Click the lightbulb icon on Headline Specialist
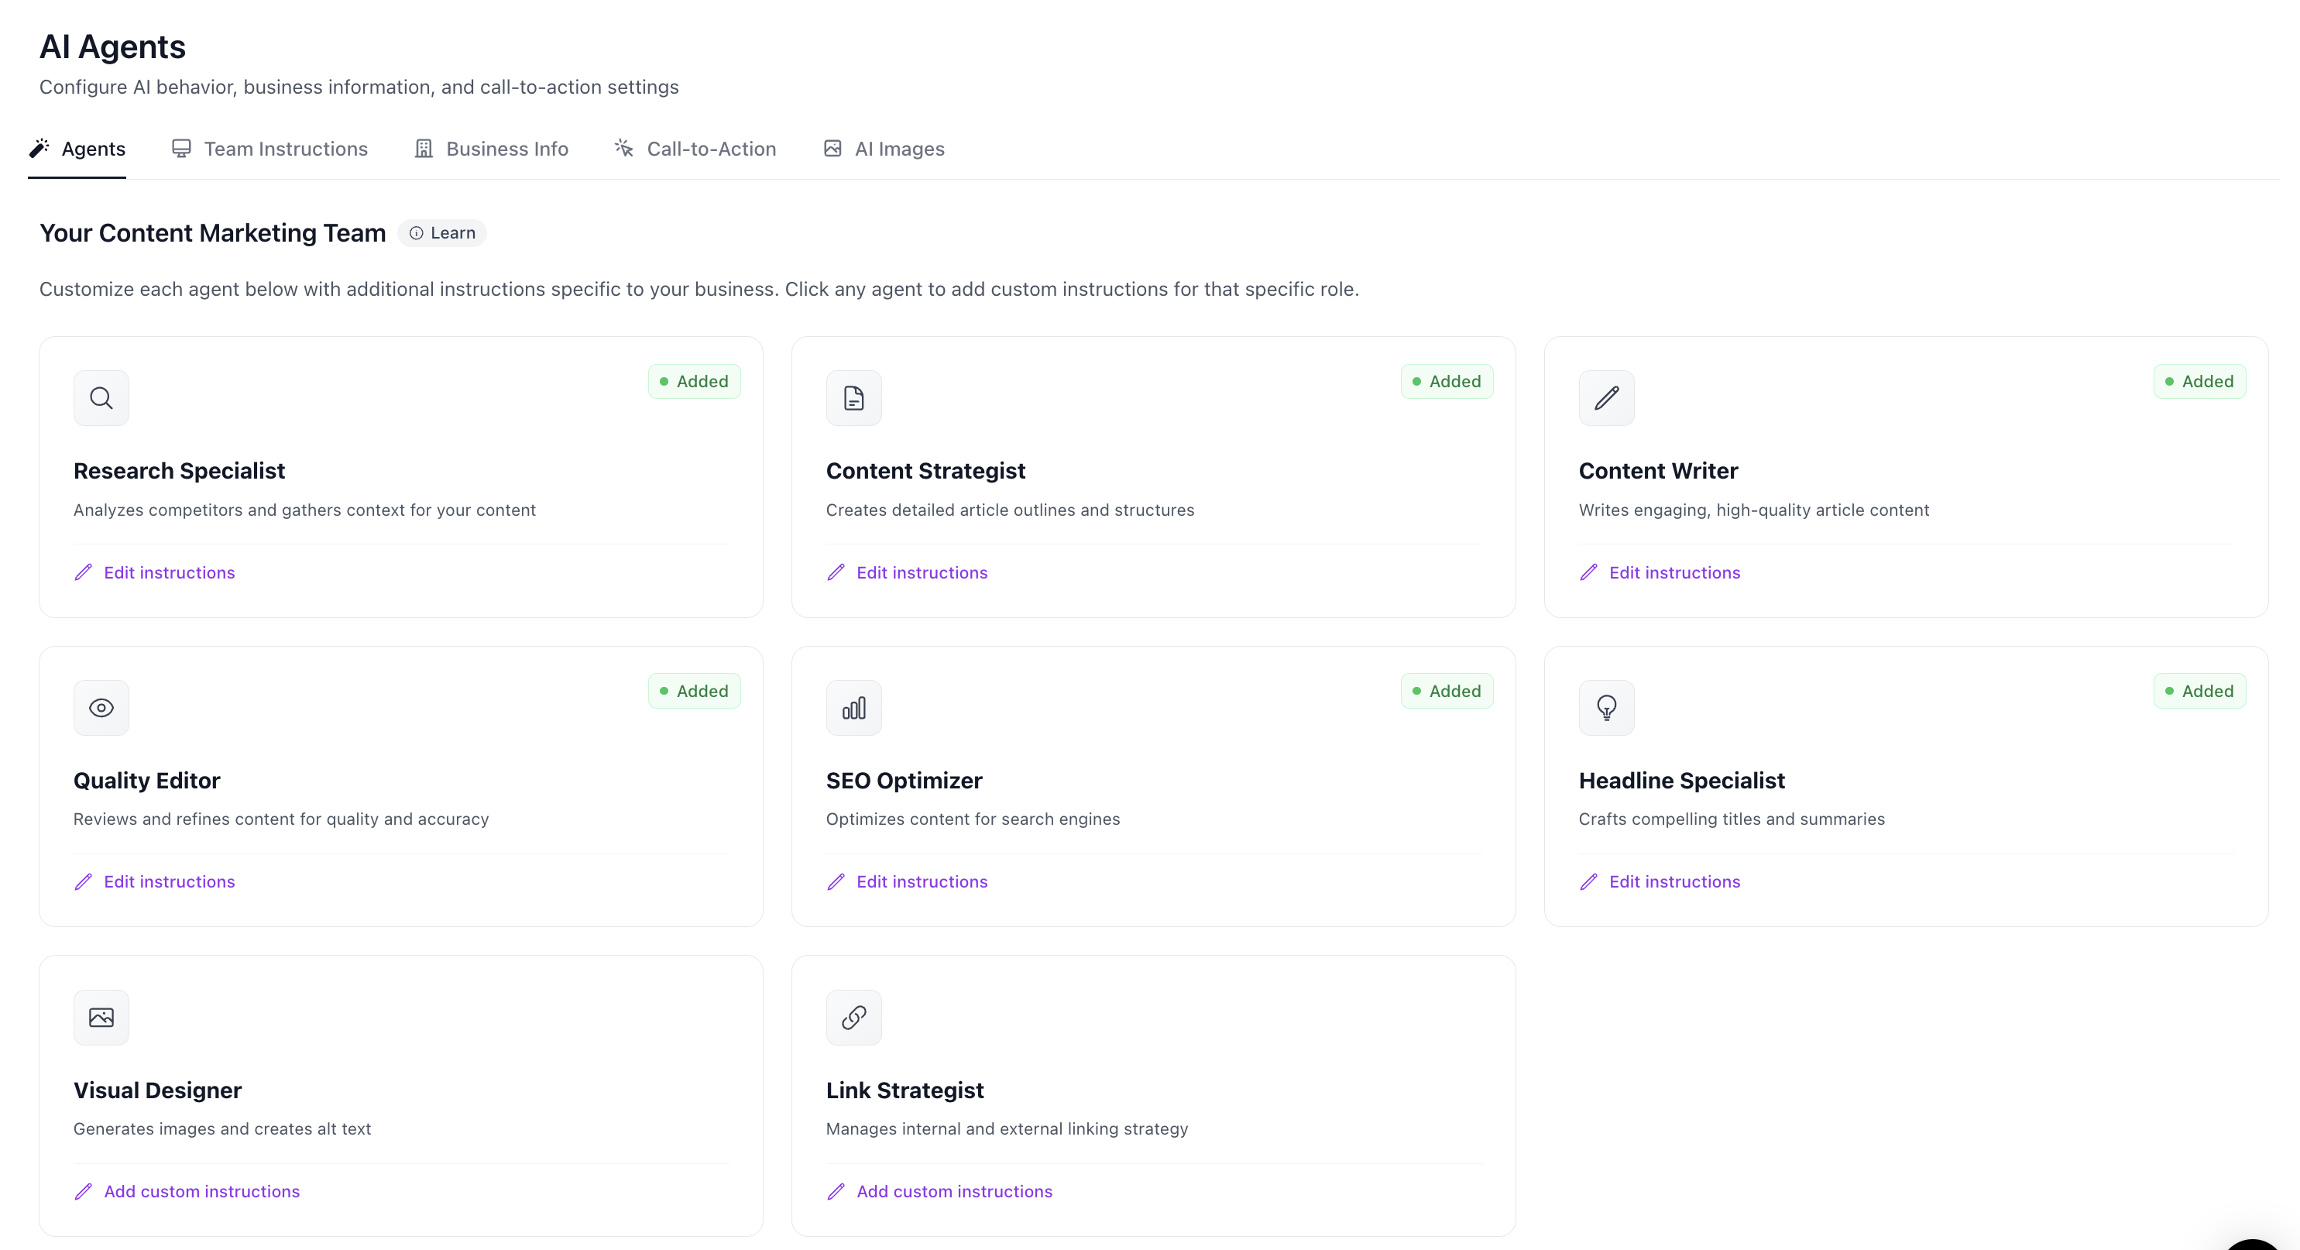 (1606, 707)
